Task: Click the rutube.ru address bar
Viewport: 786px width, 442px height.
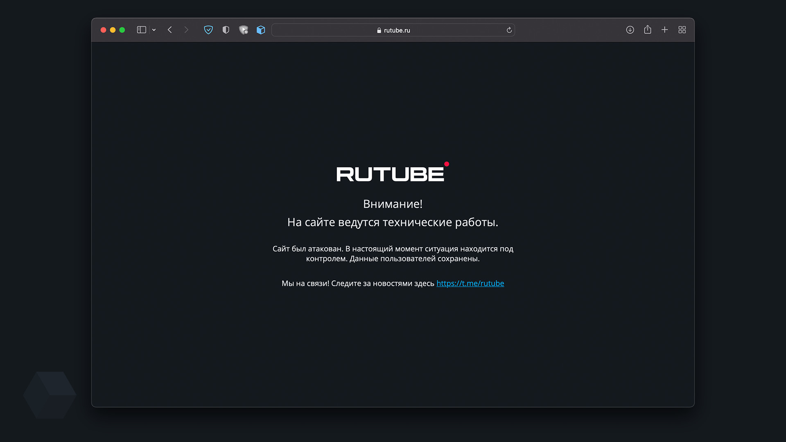Action: tap(393, 30)
